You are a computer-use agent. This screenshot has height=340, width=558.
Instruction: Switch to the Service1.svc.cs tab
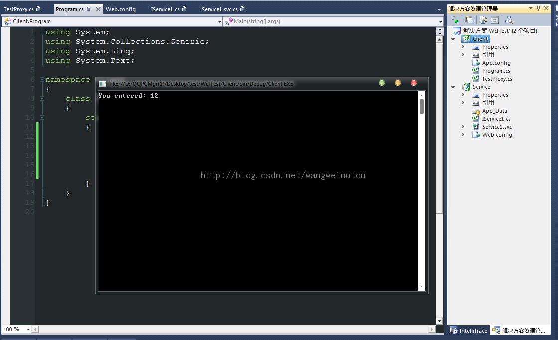223,9
